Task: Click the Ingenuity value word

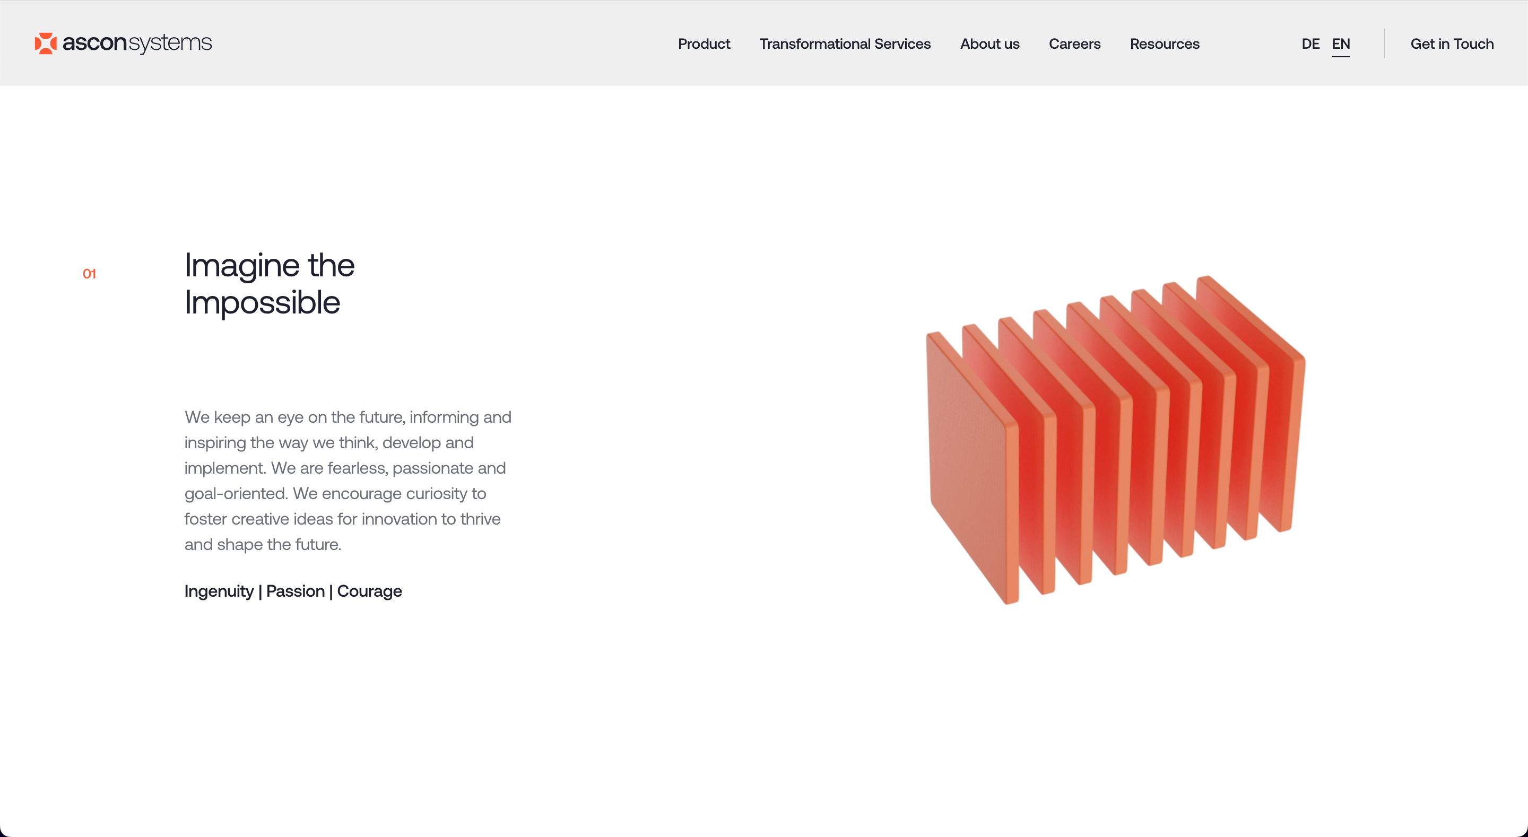Action: [219, 591]
